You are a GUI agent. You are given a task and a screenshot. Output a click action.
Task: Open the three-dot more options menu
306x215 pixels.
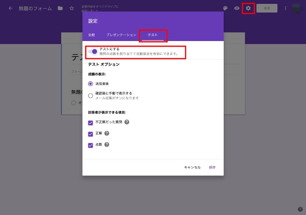(x=285, y=8)
